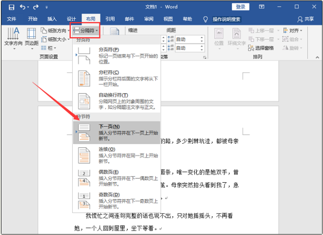This screenshot has height=235, width=323.
Task: Click the Undo arrow icon
Action: pos(23,7)
